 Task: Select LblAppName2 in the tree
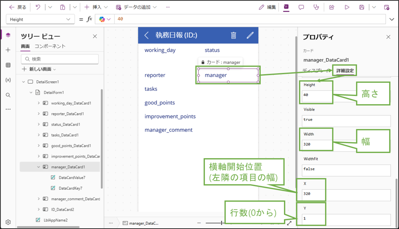[x=56, y=220]
